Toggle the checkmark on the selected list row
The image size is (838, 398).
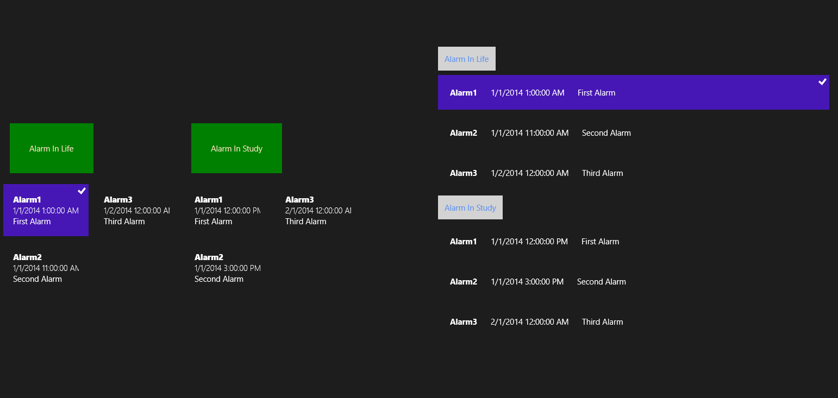[x=822, y=82]
